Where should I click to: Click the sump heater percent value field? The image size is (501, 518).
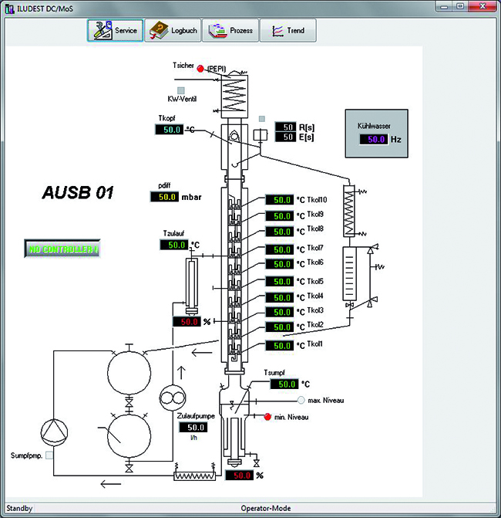tap(240, 476)
